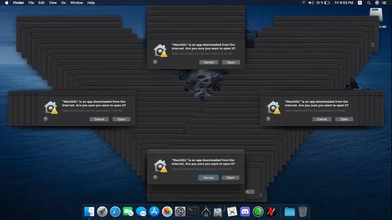Viewport: 392px width, 220px height.
Task: Click the menu bar clock Fri 9:55 PM
Action: pyautogui.click(x=344, y=2)
